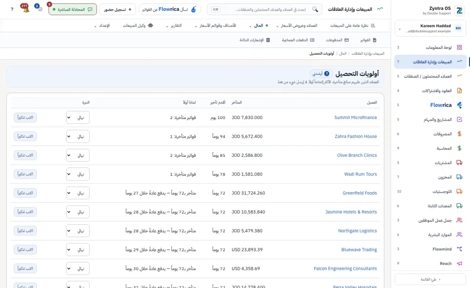The image size is (470, 288).
Task: Open tone dropdown for Greenfield Foods
Action: click(78, 193)
